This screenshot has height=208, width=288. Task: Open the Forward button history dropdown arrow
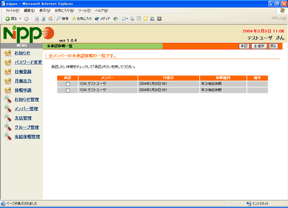[31, 19]
